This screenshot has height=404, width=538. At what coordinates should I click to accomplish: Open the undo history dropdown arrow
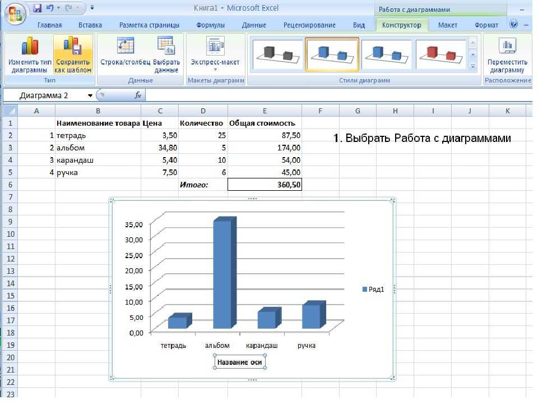coord(59,7)
